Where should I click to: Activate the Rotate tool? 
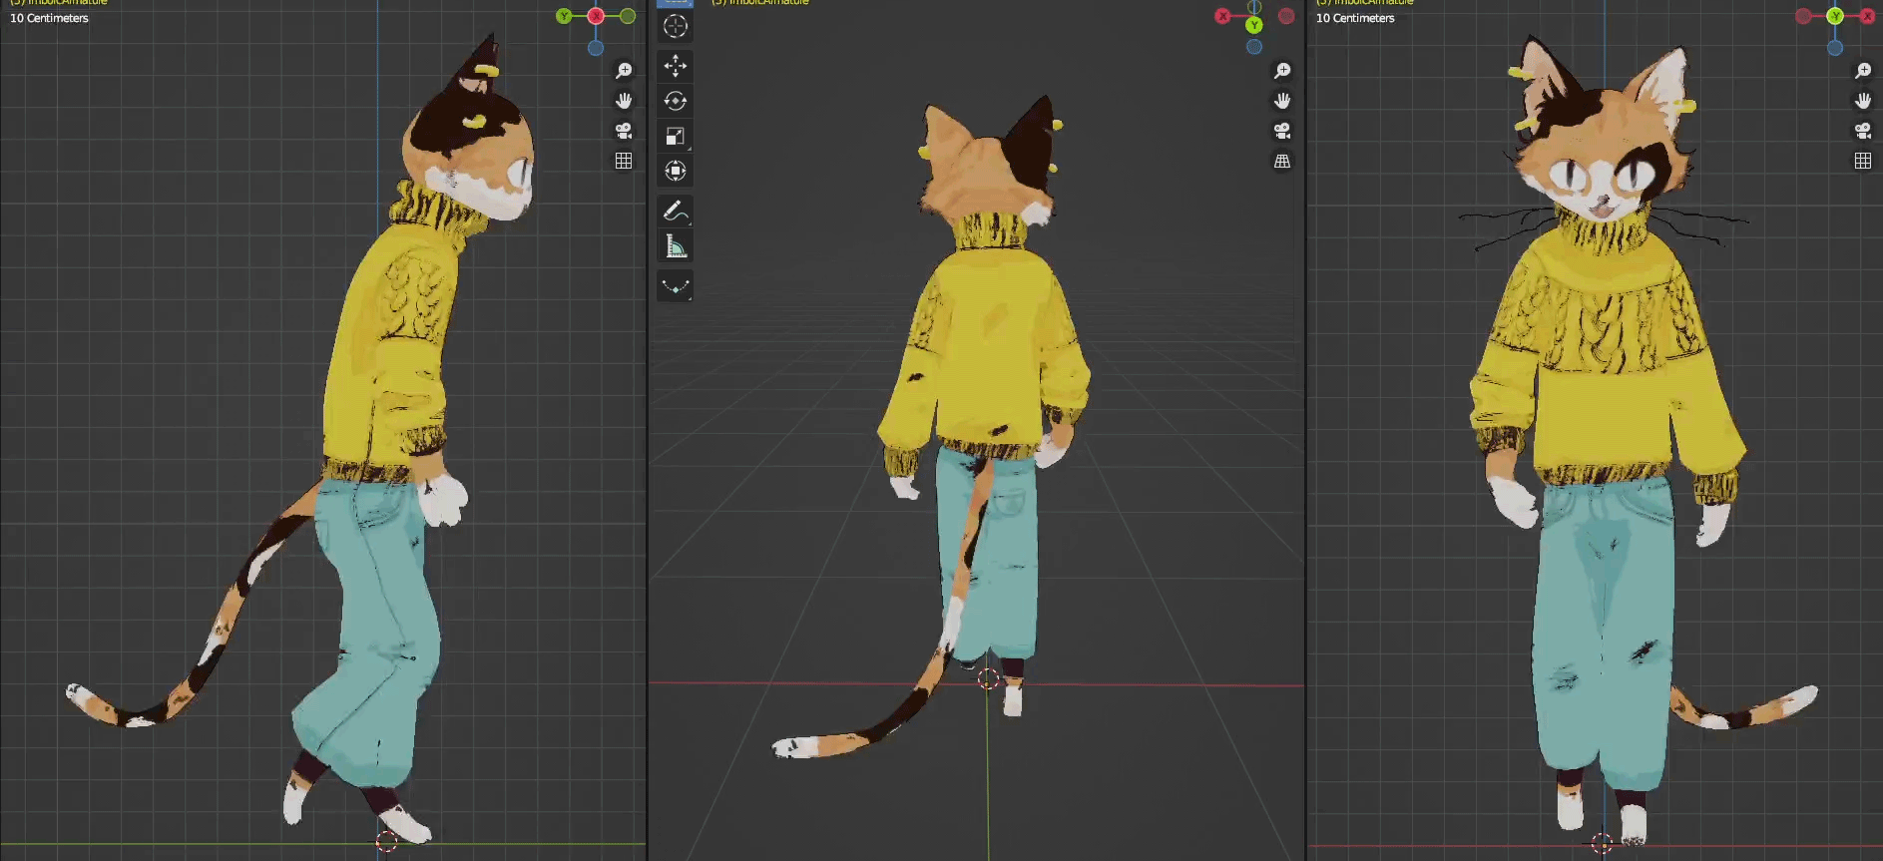(x=676, y=101)
